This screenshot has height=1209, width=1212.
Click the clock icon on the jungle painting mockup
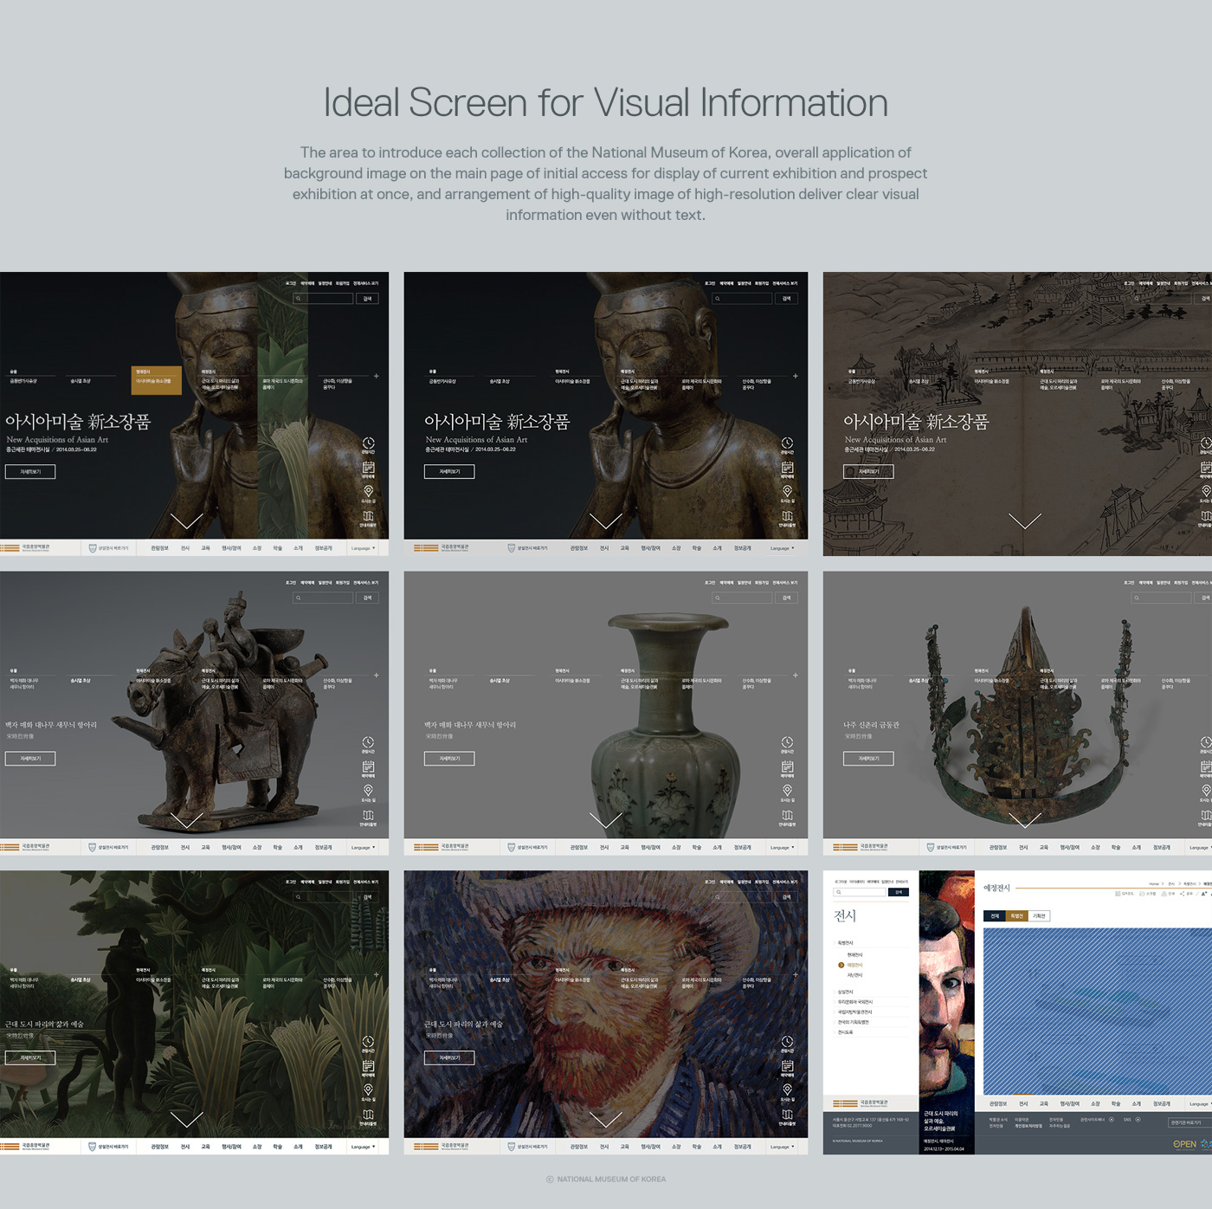point(368,1041)
